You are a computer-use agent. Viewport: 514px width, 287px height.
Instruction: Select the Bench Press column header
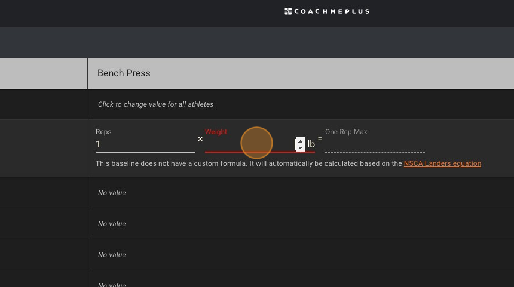pyautogui.click(x=301, y=73)
